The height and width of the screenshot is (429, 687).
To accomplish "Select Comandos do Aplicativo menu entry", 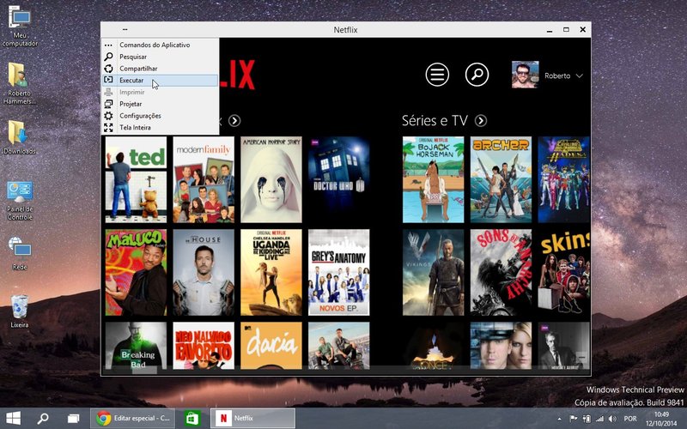I will pyautogui.click(x=160, y=45).
